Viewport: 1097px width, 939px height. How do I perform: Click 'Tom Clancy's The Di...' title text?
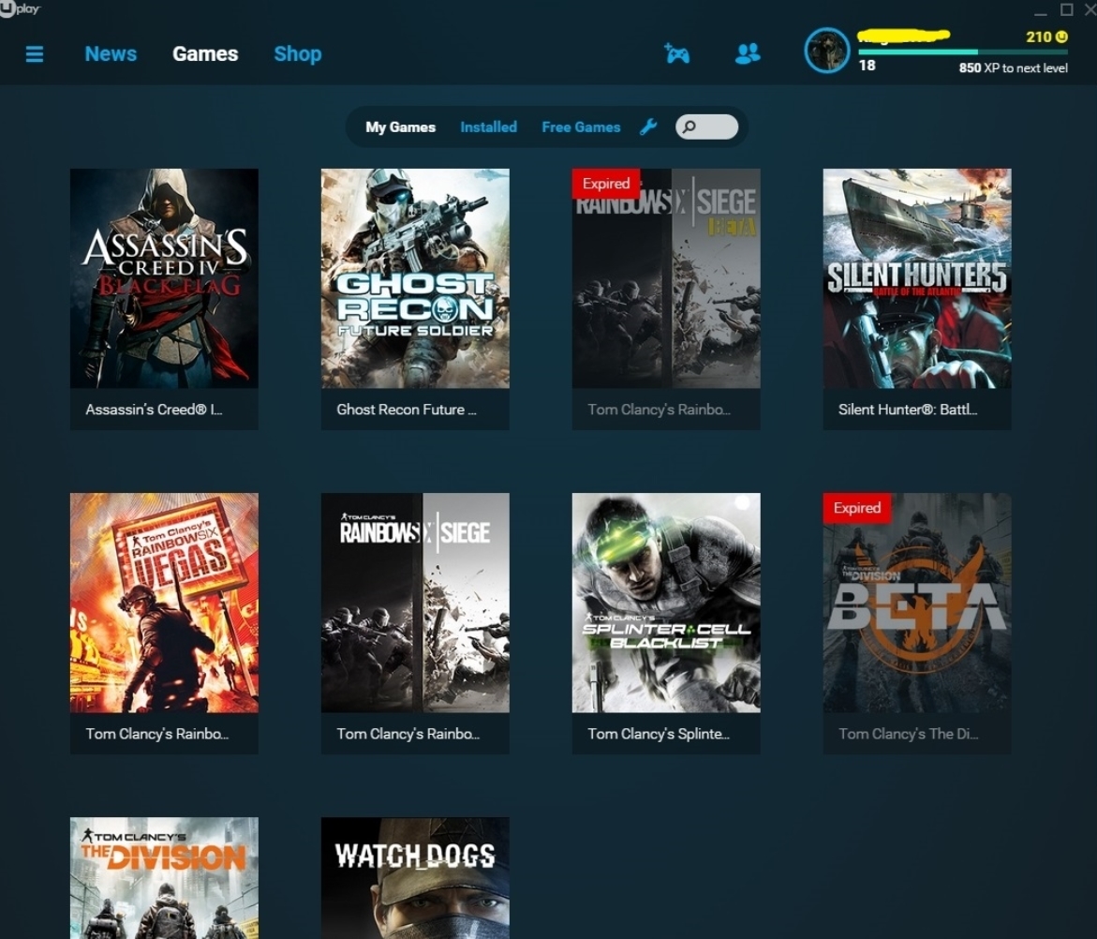(x=908, y=734)
